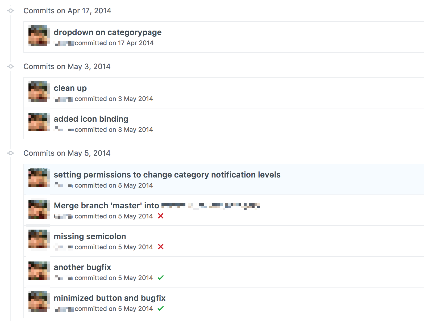Click the failed build icon for missing semicolon
The image size is (424, 321).
coord(160,247)
